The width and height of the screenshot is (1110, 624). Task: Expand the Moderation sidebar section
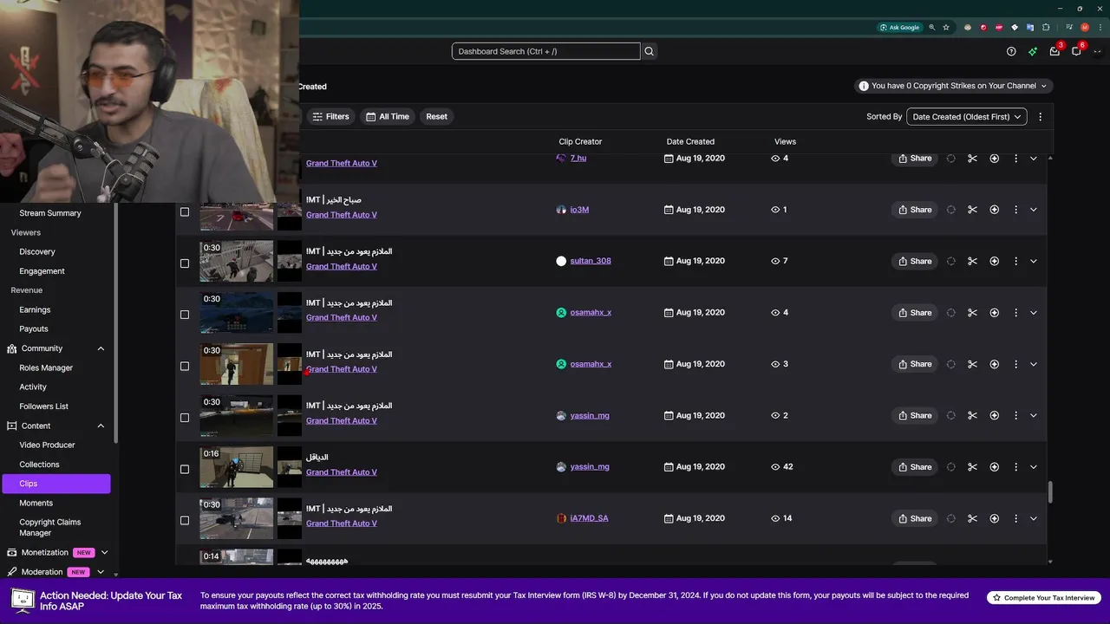pyautogui.click(x=101, y=572)
